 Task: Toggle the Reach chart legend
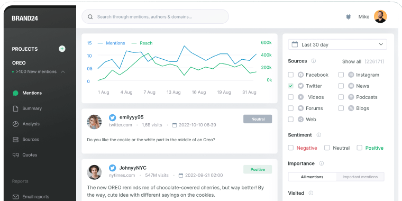point(142,43)
